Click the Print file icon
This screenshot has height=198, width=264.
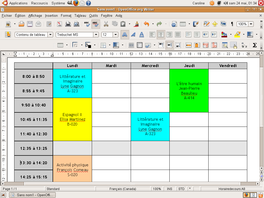click(x=68, y=24)
